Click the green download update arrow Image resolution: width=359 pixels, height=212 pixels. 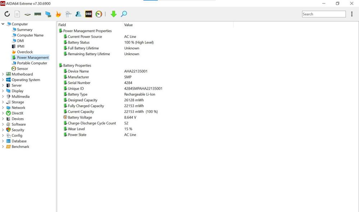pyautogui.click(x=113, y=14)
